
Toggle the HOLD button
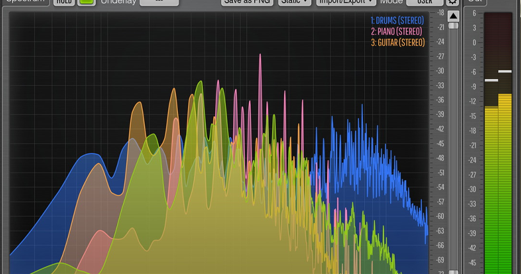63,2
